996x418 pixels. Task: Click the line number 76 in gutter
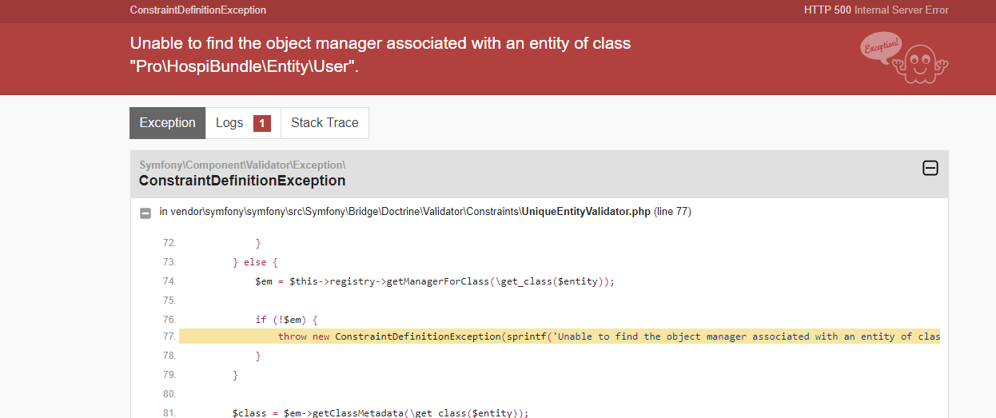169,320
